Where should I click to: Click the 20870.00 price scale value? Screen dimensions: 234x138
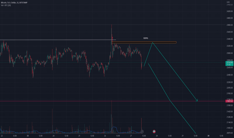[x=229, y=133]
